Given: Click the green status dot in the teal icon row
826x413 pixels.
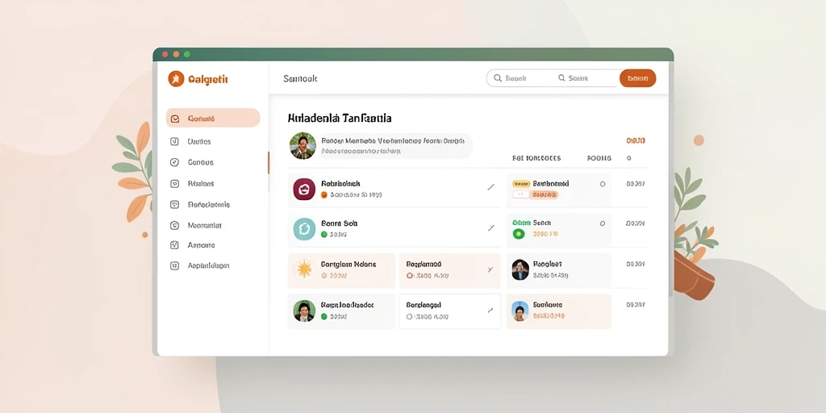Looking at the screenshot, I should tap(324, 235).
